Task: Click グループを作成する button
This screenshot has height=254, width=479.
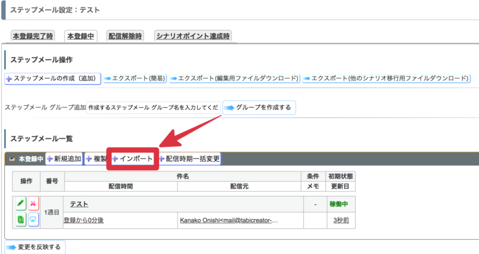Action: tap(259, 108)
